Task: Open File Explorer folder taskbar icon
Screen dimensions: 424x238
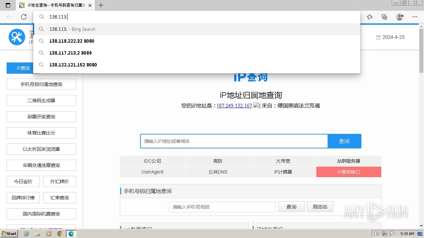Action: [x=37, y=234]
